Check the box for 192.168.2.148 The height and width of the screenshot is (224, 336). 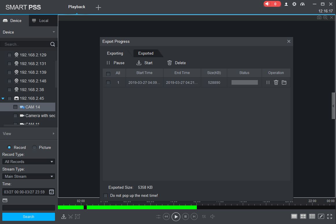[10, 81]
